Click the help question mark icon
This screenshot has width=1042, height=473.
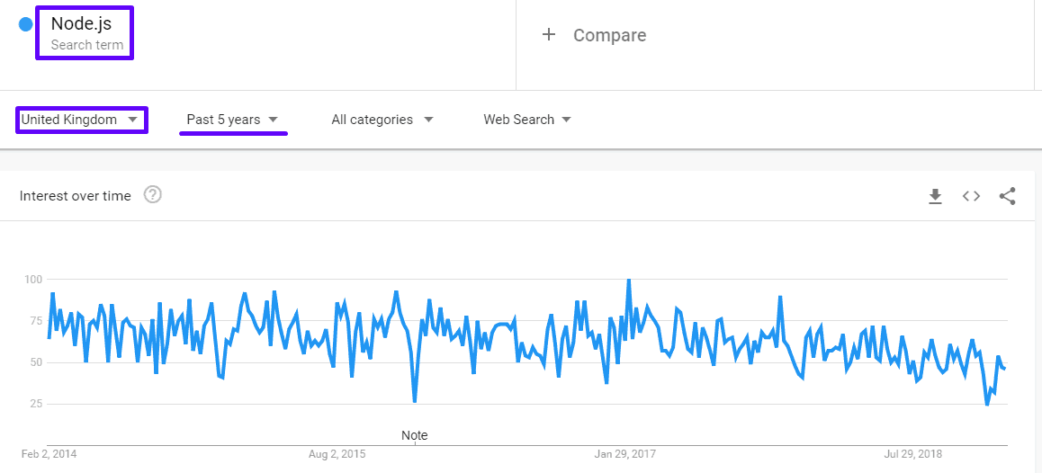153,195
